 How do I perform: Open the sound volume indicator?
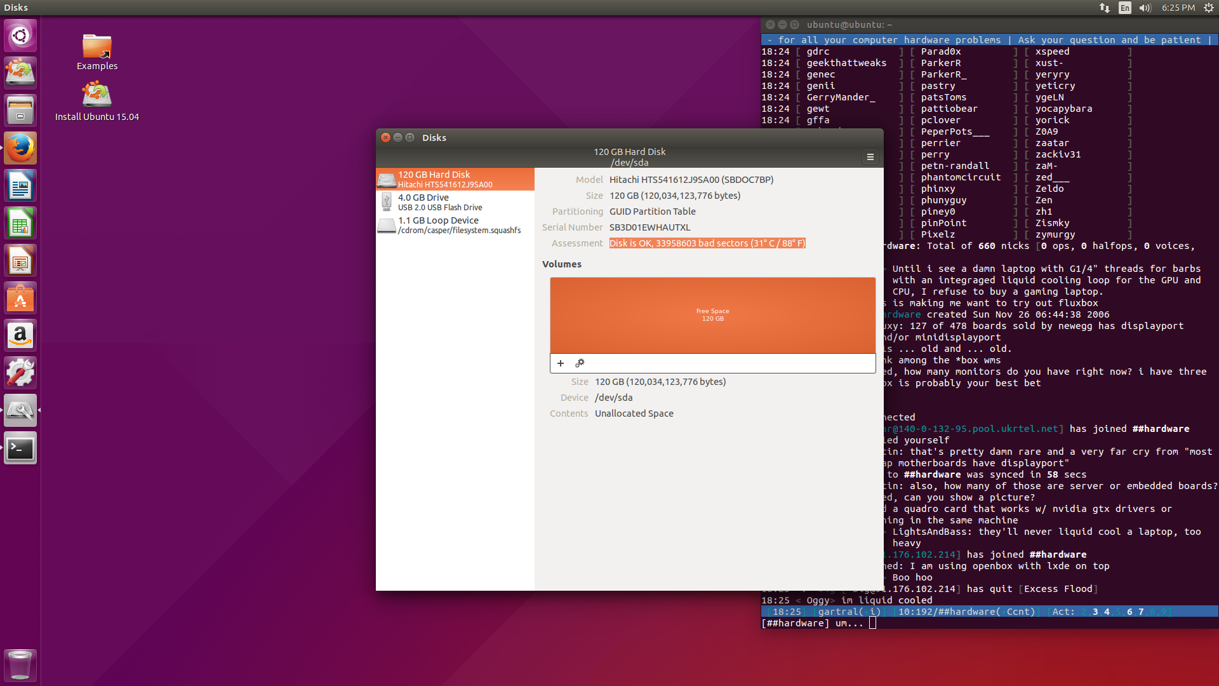pyautogui.click(x=1145, y=8)
